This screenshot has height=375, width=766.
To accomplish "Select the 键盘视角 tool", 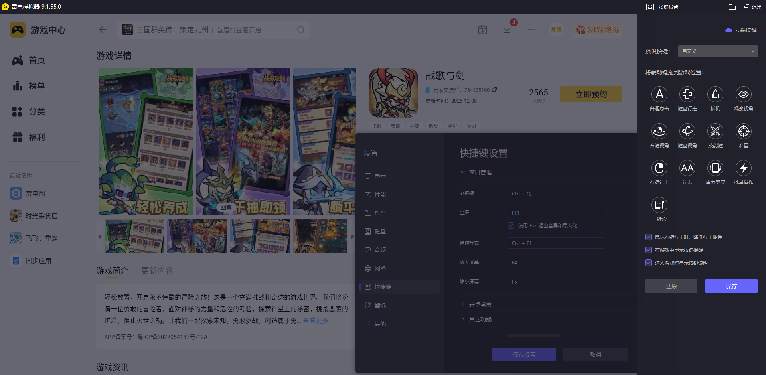I will pos(687,132).
